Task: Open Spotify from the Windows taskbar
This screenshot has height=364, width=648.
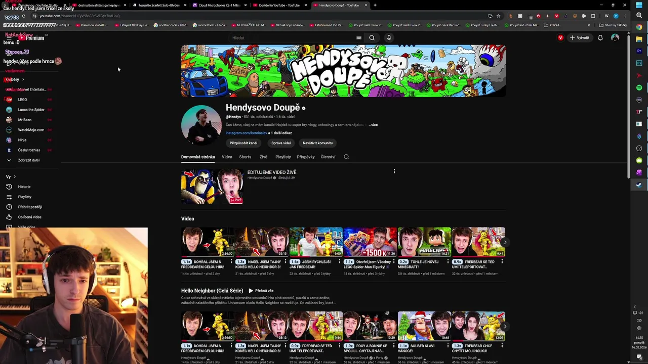Action: (639, 87)
